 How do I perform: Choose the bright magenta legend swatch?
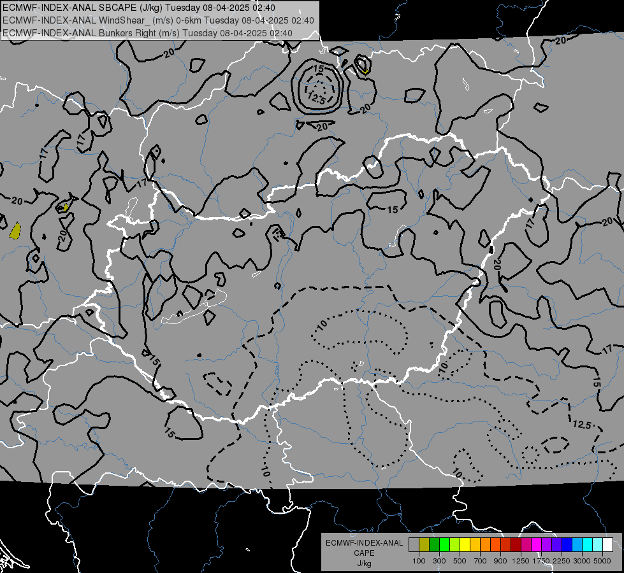(537, 545)
